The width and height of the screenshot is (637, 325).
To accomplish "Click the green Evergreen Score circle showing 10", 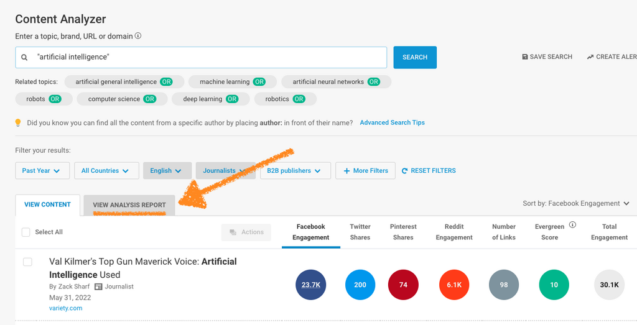I will (x=554, y=285).
